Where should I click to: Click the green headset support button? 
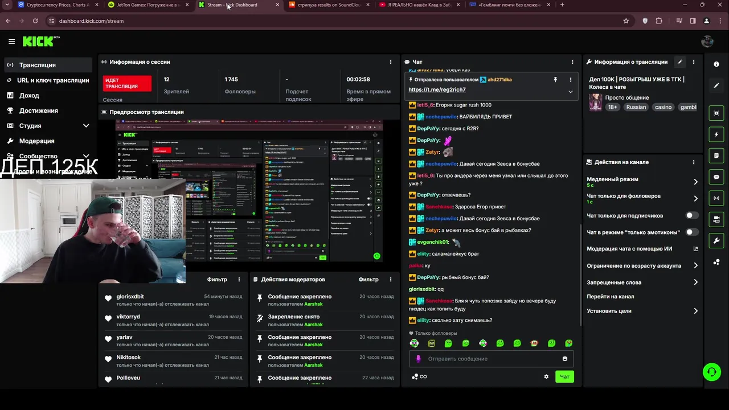click(x=712, y=372)
